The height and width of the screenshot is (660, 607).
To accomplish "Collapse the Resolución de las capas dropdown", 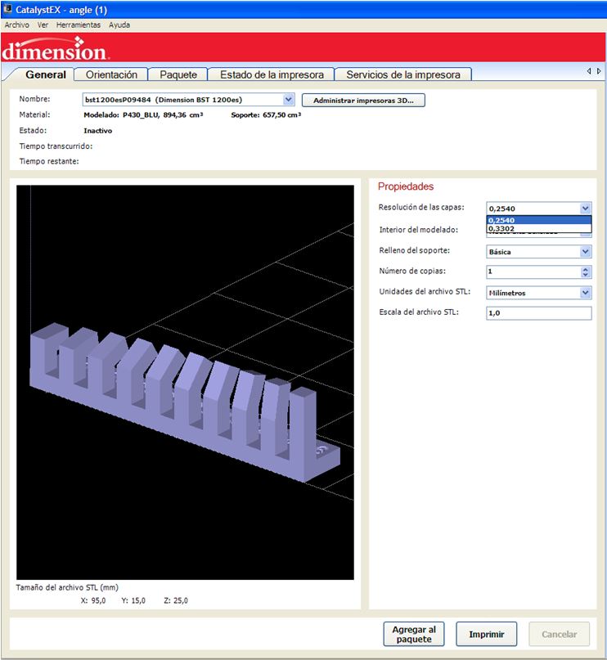I will (x=585, y=209).
